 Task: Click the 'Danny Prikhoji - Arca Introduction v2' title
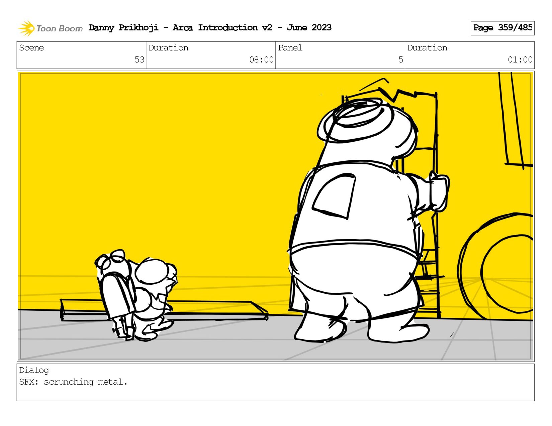coord(180,28)
